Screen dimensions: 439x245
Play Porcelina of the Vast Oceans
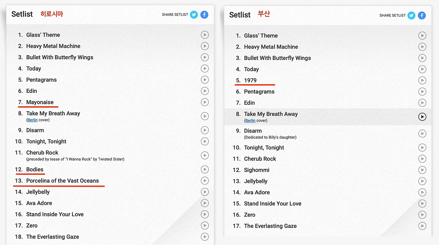pyautogui.click(x=205, y=181)
